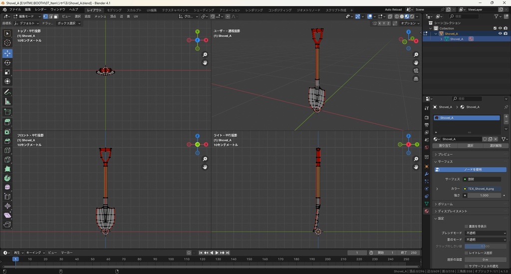511x274 pixels.
Task: Click the 割り当て button
Action: click(x=445, y=146)
